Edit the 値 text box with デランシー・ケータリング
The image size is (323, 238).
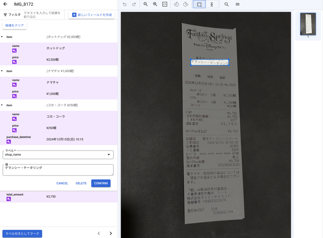58,170
